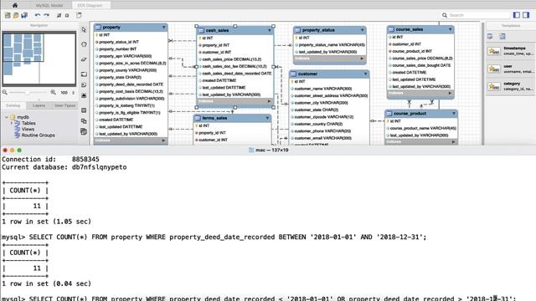Select the category template
This screenshot has width=536, height=301.
pos(510,86)
